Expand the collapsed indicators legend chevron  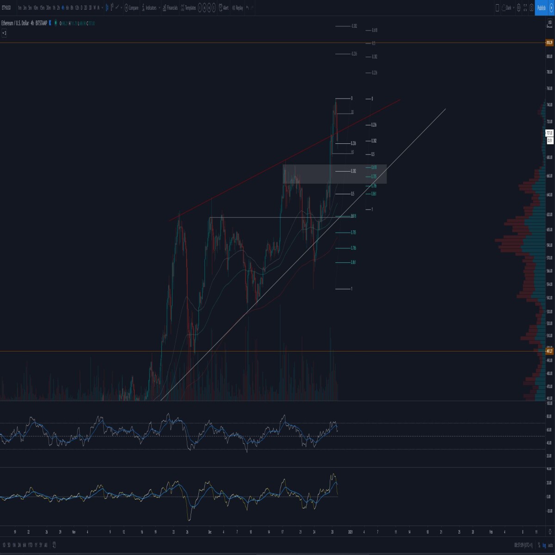click(x=4, y=33)
